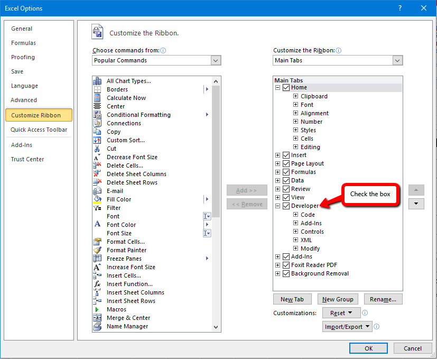
Task: Click the Custom Sort icon
Action: [x=97, y=140]
